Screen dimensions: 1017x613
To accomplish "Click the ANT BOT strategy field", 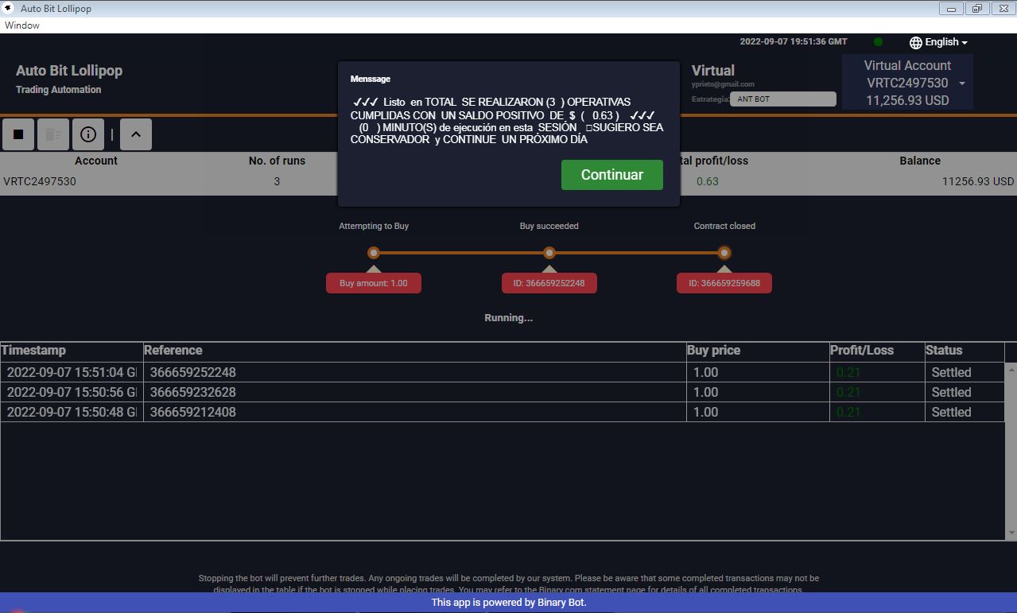I will tap(783, 99).
